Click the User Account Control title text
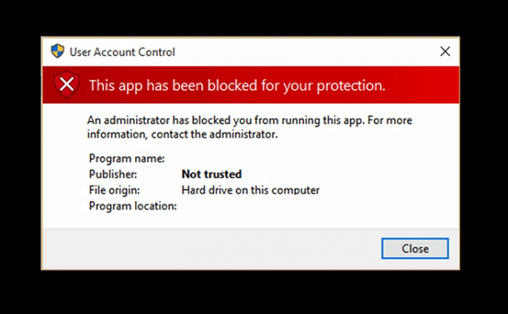This screenshot has height=314, width=508. pyautogui.click(x=122, y=52)
